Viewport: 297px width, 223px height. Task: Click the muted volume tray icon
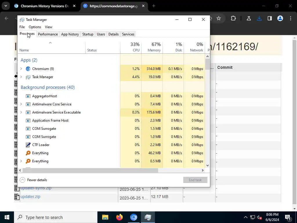click(x=260, y=217)
